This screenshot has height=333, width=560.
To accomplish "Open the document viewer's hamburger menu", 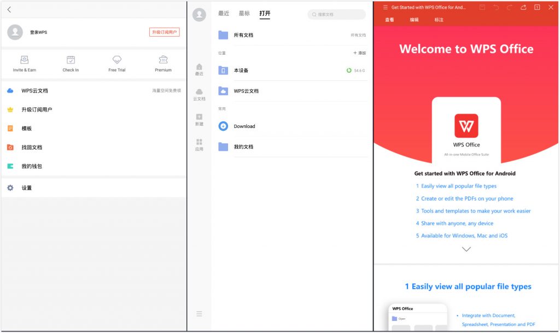I will 386,7.
